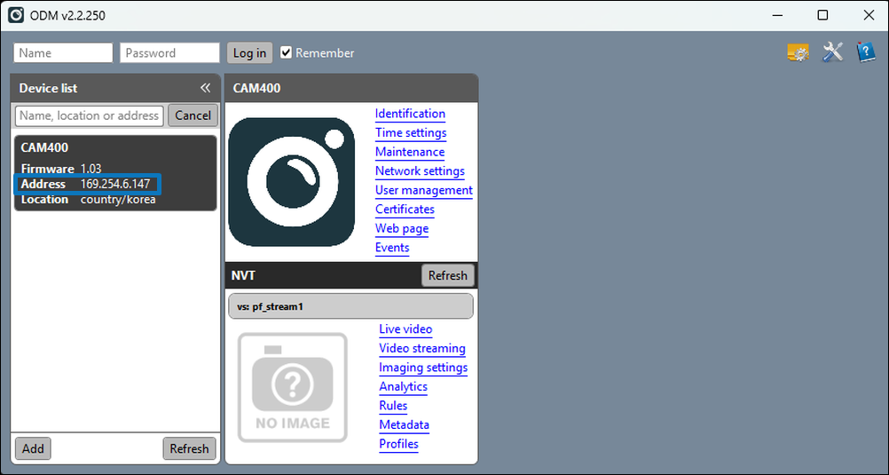Viewport: 889px width, 475px height.
Task: Click the Log in button
Action: 249,52
